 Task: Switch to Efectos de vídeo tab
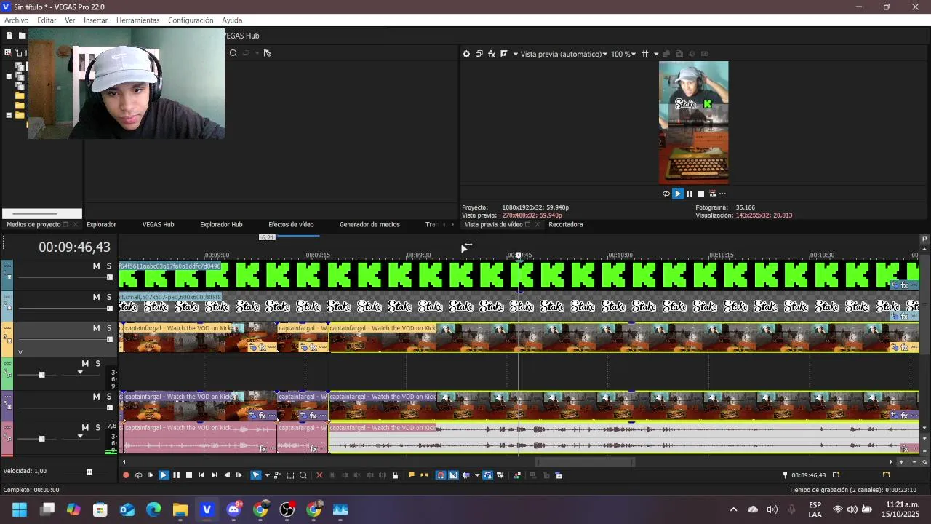pyautogui.click(x=291, y=225)
